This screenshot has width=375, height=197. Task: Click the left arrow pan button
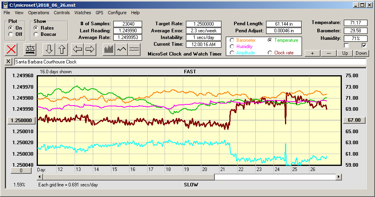tap(77, 49)
